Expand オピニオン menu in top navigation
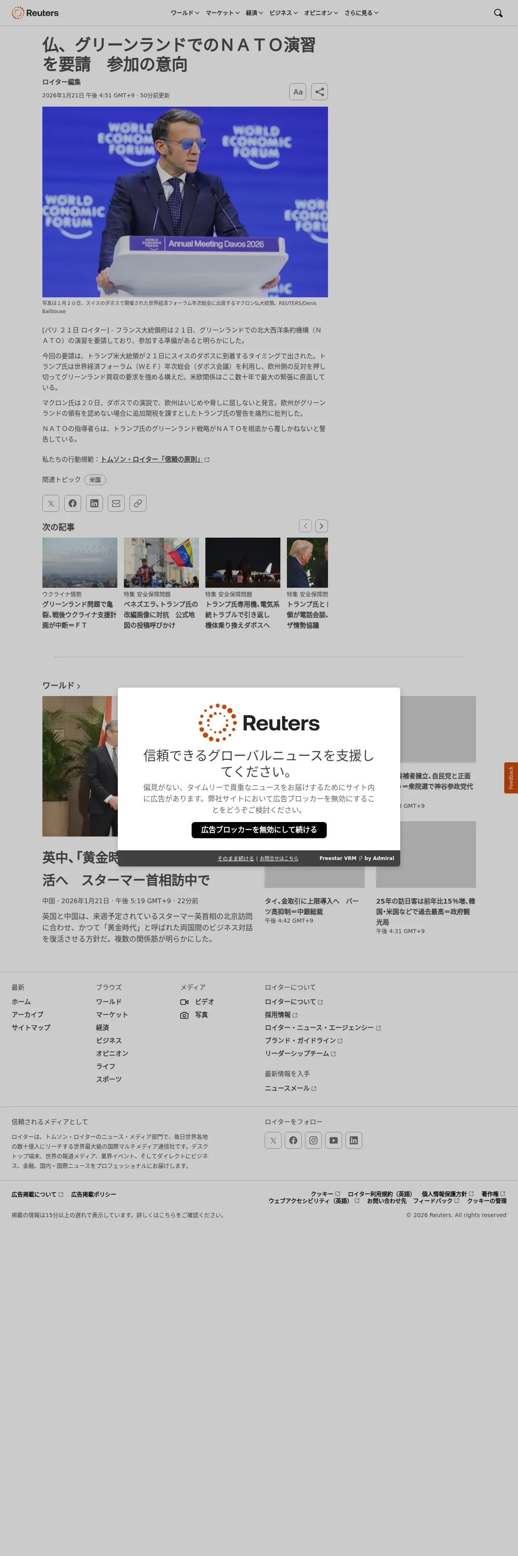The width and height of the screenshot is (518, 1556). coord(321,13)
